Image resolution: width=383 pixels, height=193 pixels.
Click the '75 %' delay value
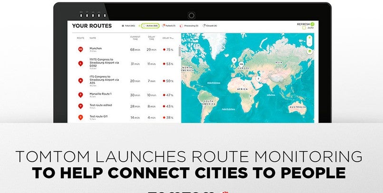click(x=168, y=49)
